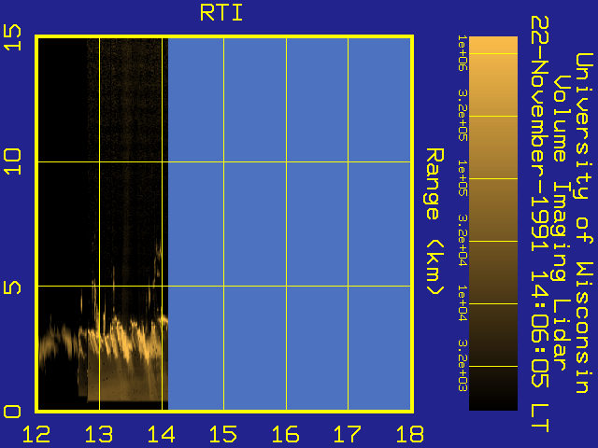
Task: Click the y-axis label 10
Action: tap(12, 161)
